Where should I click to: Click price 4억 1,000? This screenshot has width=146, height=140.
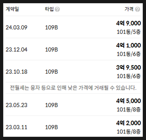click(128, 45)
